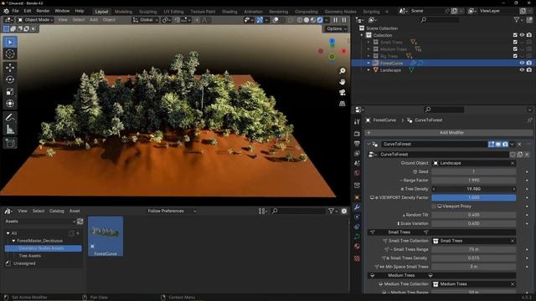Pin the properties editor with pin icon
This screenshot has width=536, height=301.
[529, 120]
